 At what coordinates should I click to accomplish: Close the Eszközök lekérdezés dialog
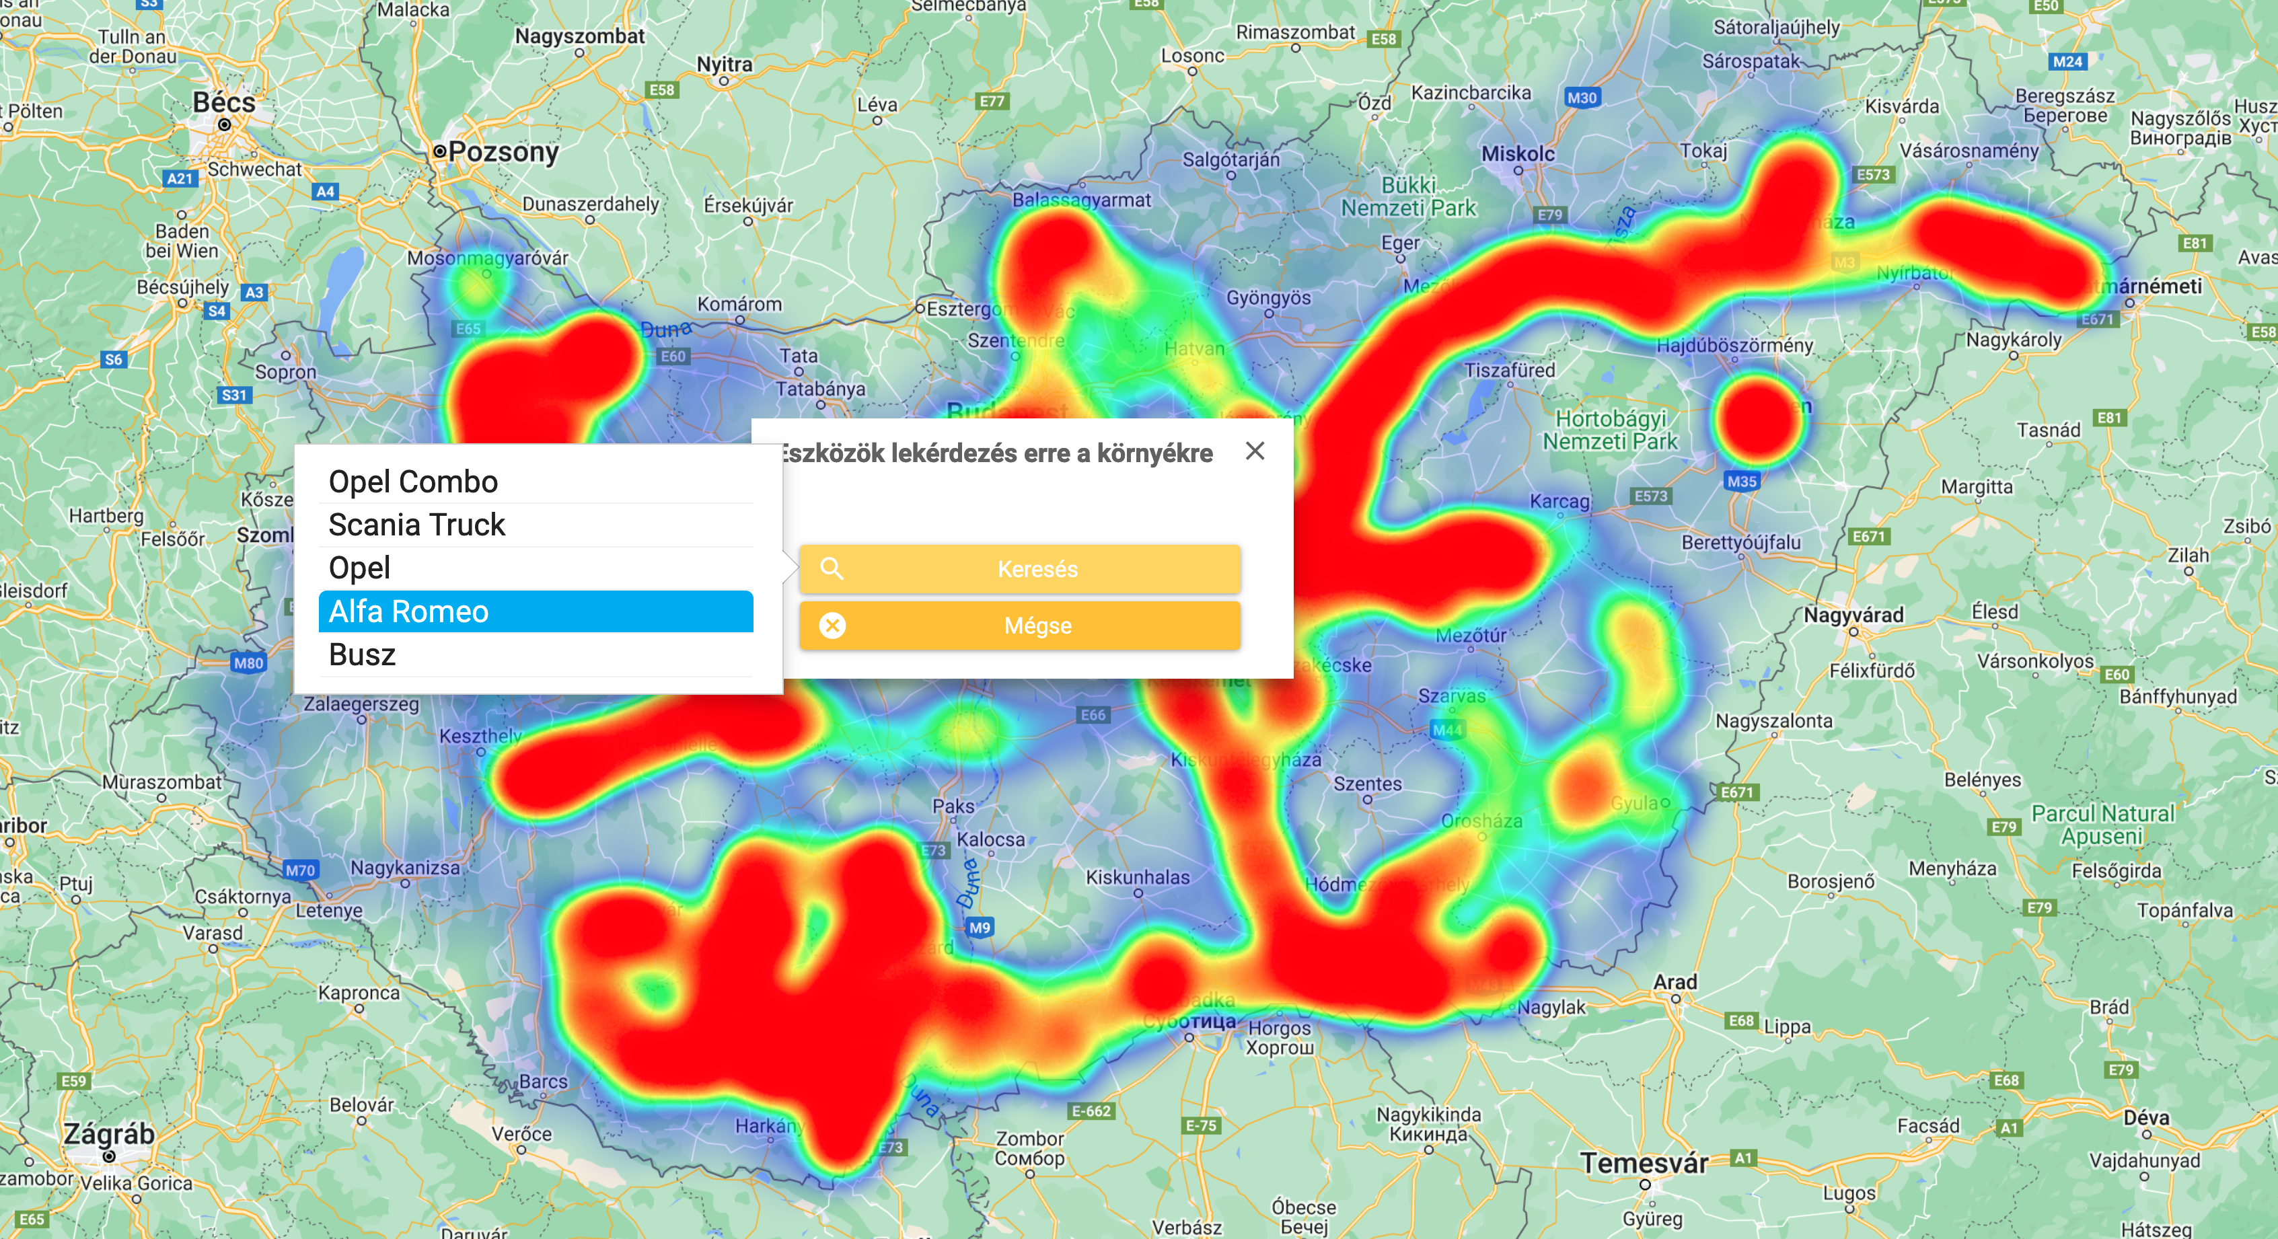tap(1254, 451)
